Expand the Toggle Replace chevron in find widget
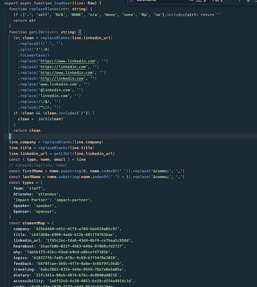 coord(131,1)
